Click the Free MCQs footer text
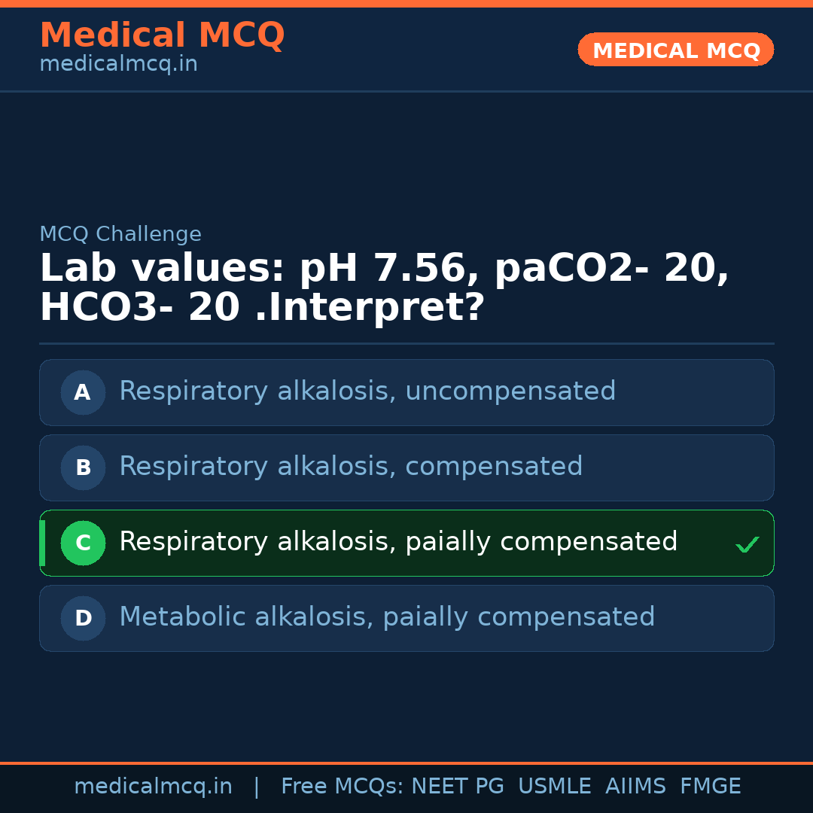 coord(343,787)
